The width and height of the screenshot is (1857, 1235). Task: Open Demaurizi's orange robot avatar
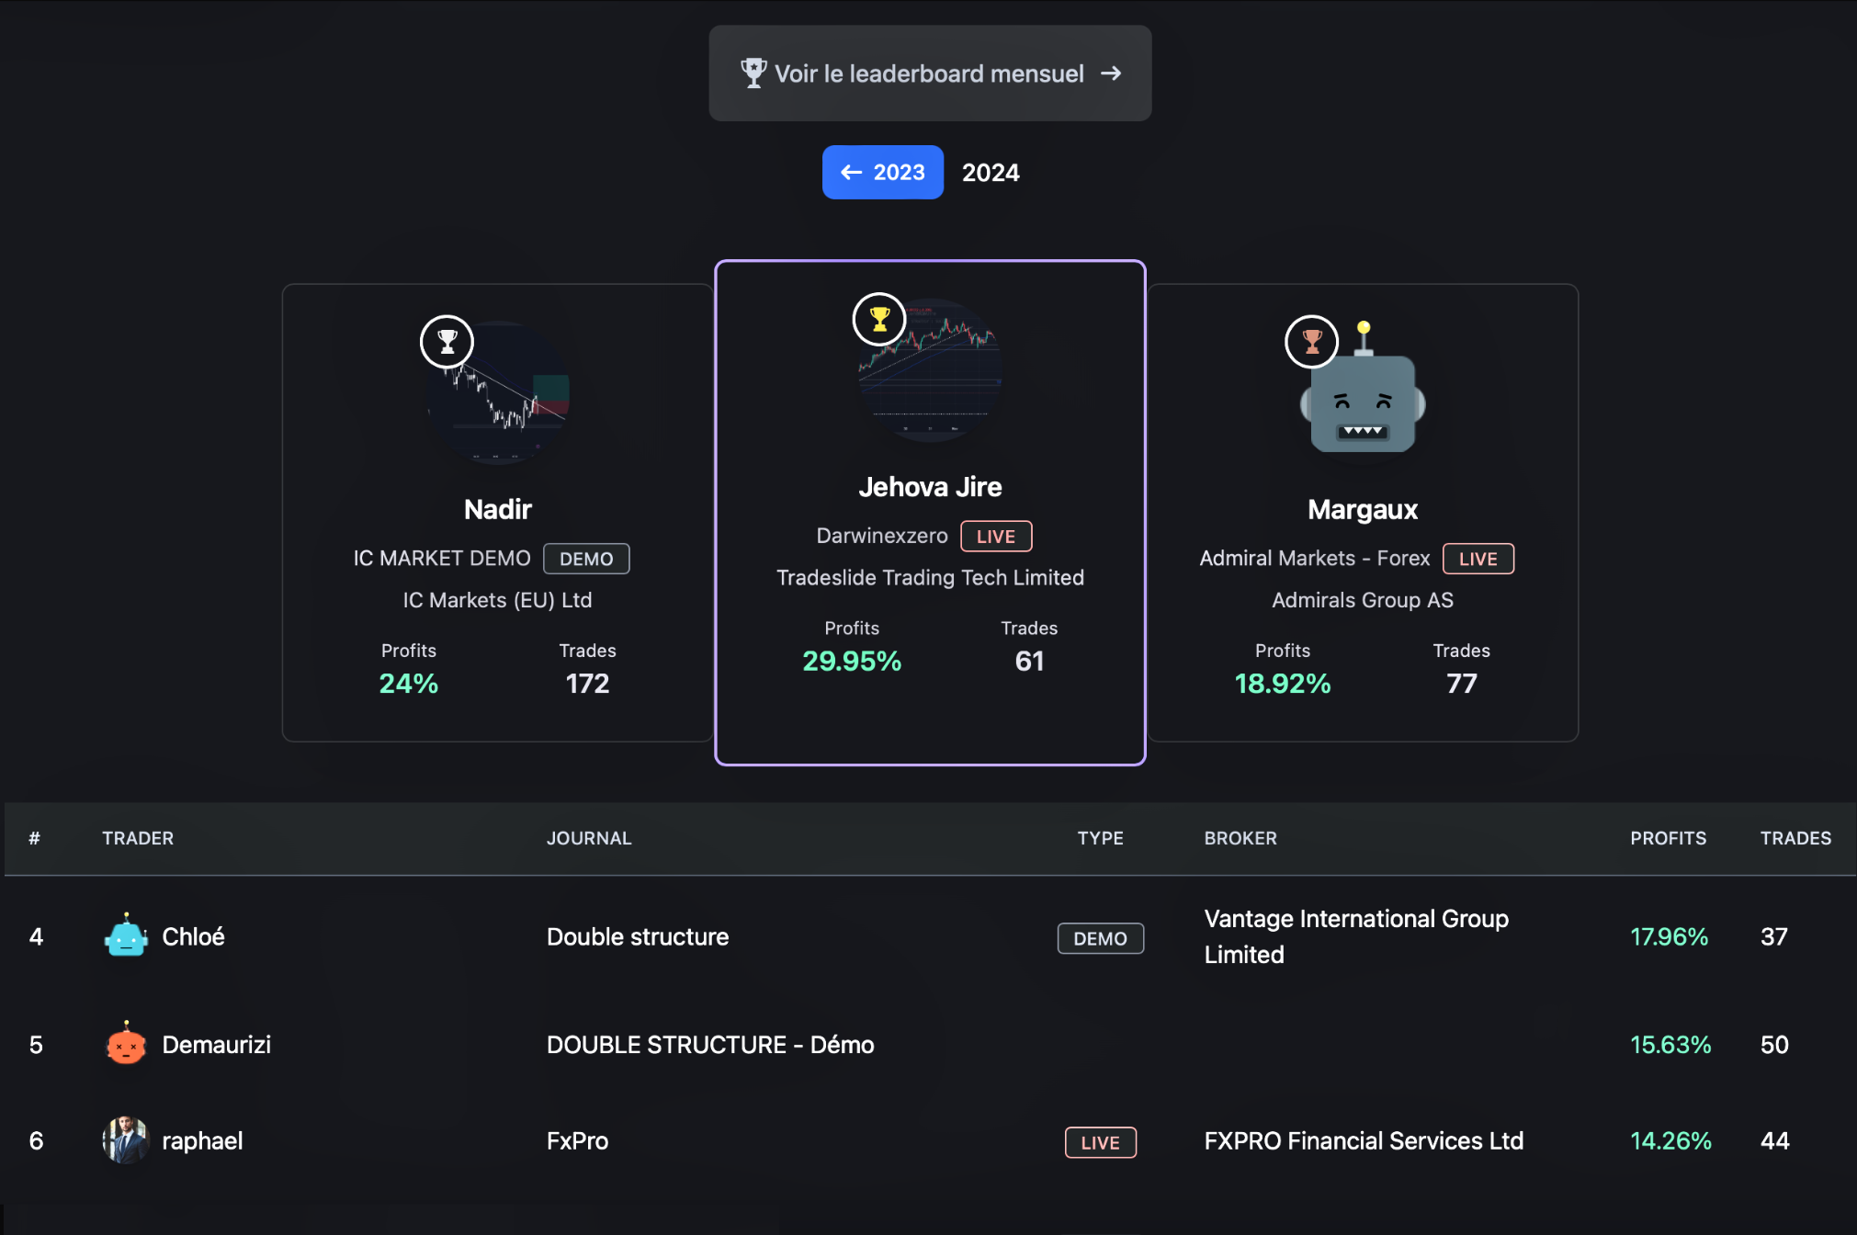pyautogui.click(x=126, y=1045)
